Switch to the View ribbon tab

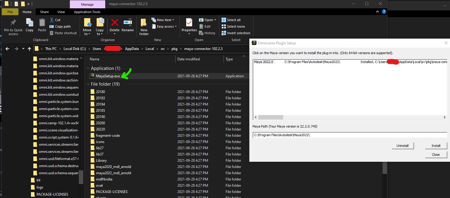[x=61, y=12]
